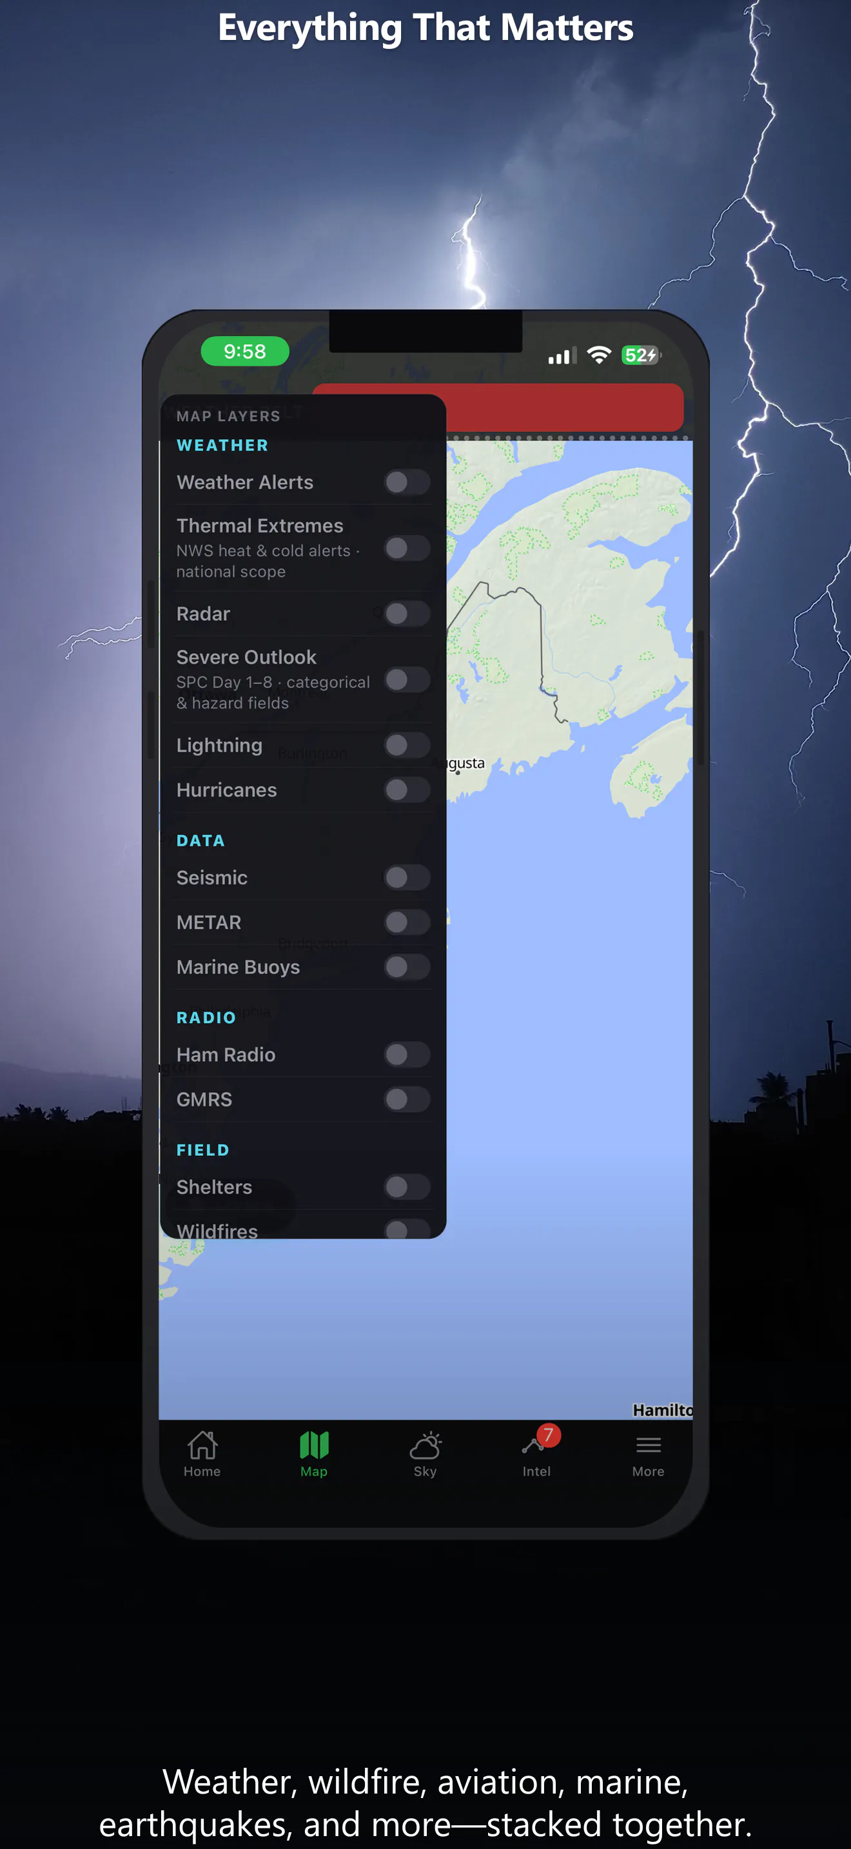Click the More tab label
This screenshot has height=1849, width=851.
tap(649, 1471)
